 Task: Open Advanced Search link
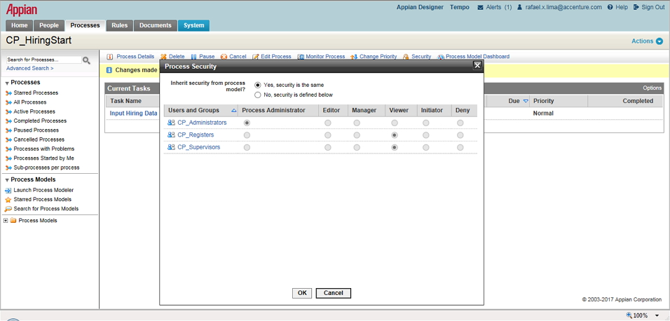pyautogui.click(x=30, y=69)
